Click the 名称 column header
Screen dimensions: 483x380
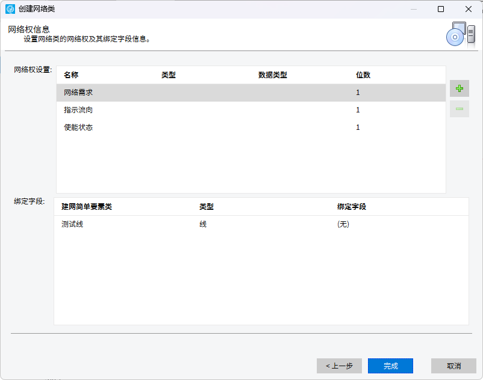pos(71,75)
